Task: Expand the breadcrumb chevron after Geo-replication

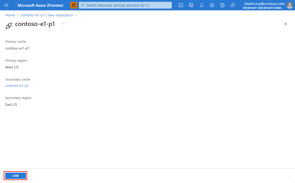Action: click(x=76, y=15)
